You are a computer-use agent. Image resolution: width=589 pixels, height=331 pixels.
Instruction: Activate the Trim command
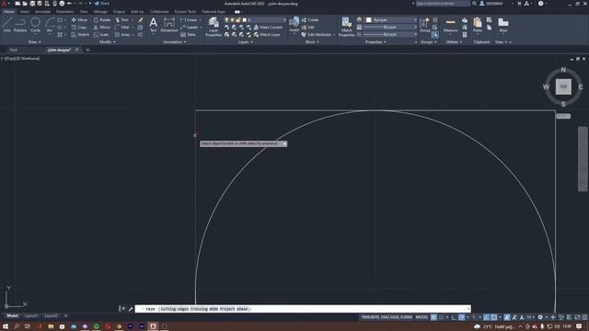[122, 20]
